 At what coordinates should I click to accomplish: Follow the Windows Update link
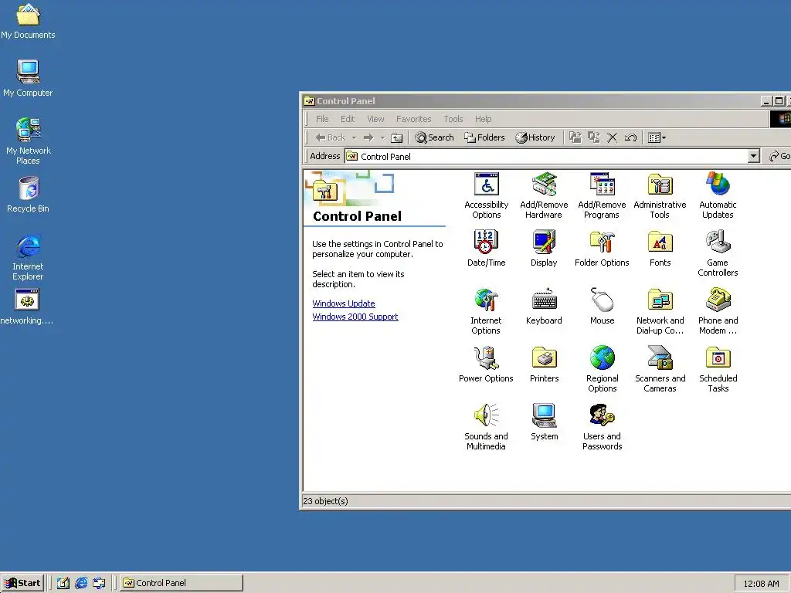coord(344,303)
